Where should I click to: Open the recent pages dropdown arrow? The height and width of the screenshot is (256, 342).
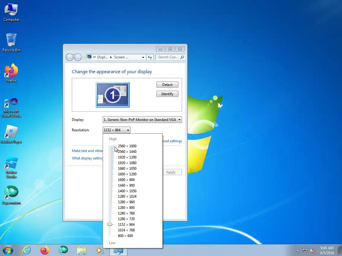(x=84, y=57)
